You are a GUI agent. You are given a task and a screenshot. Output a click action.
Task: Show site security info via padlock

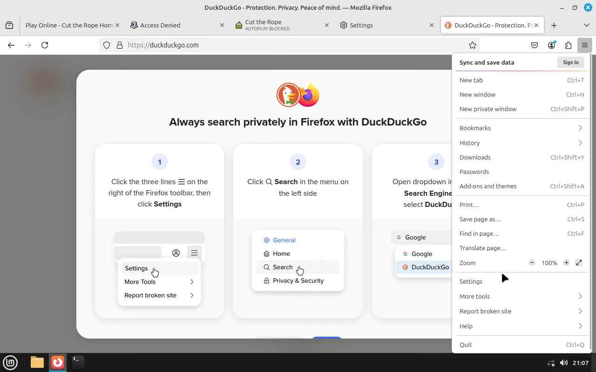click(119, 45)
